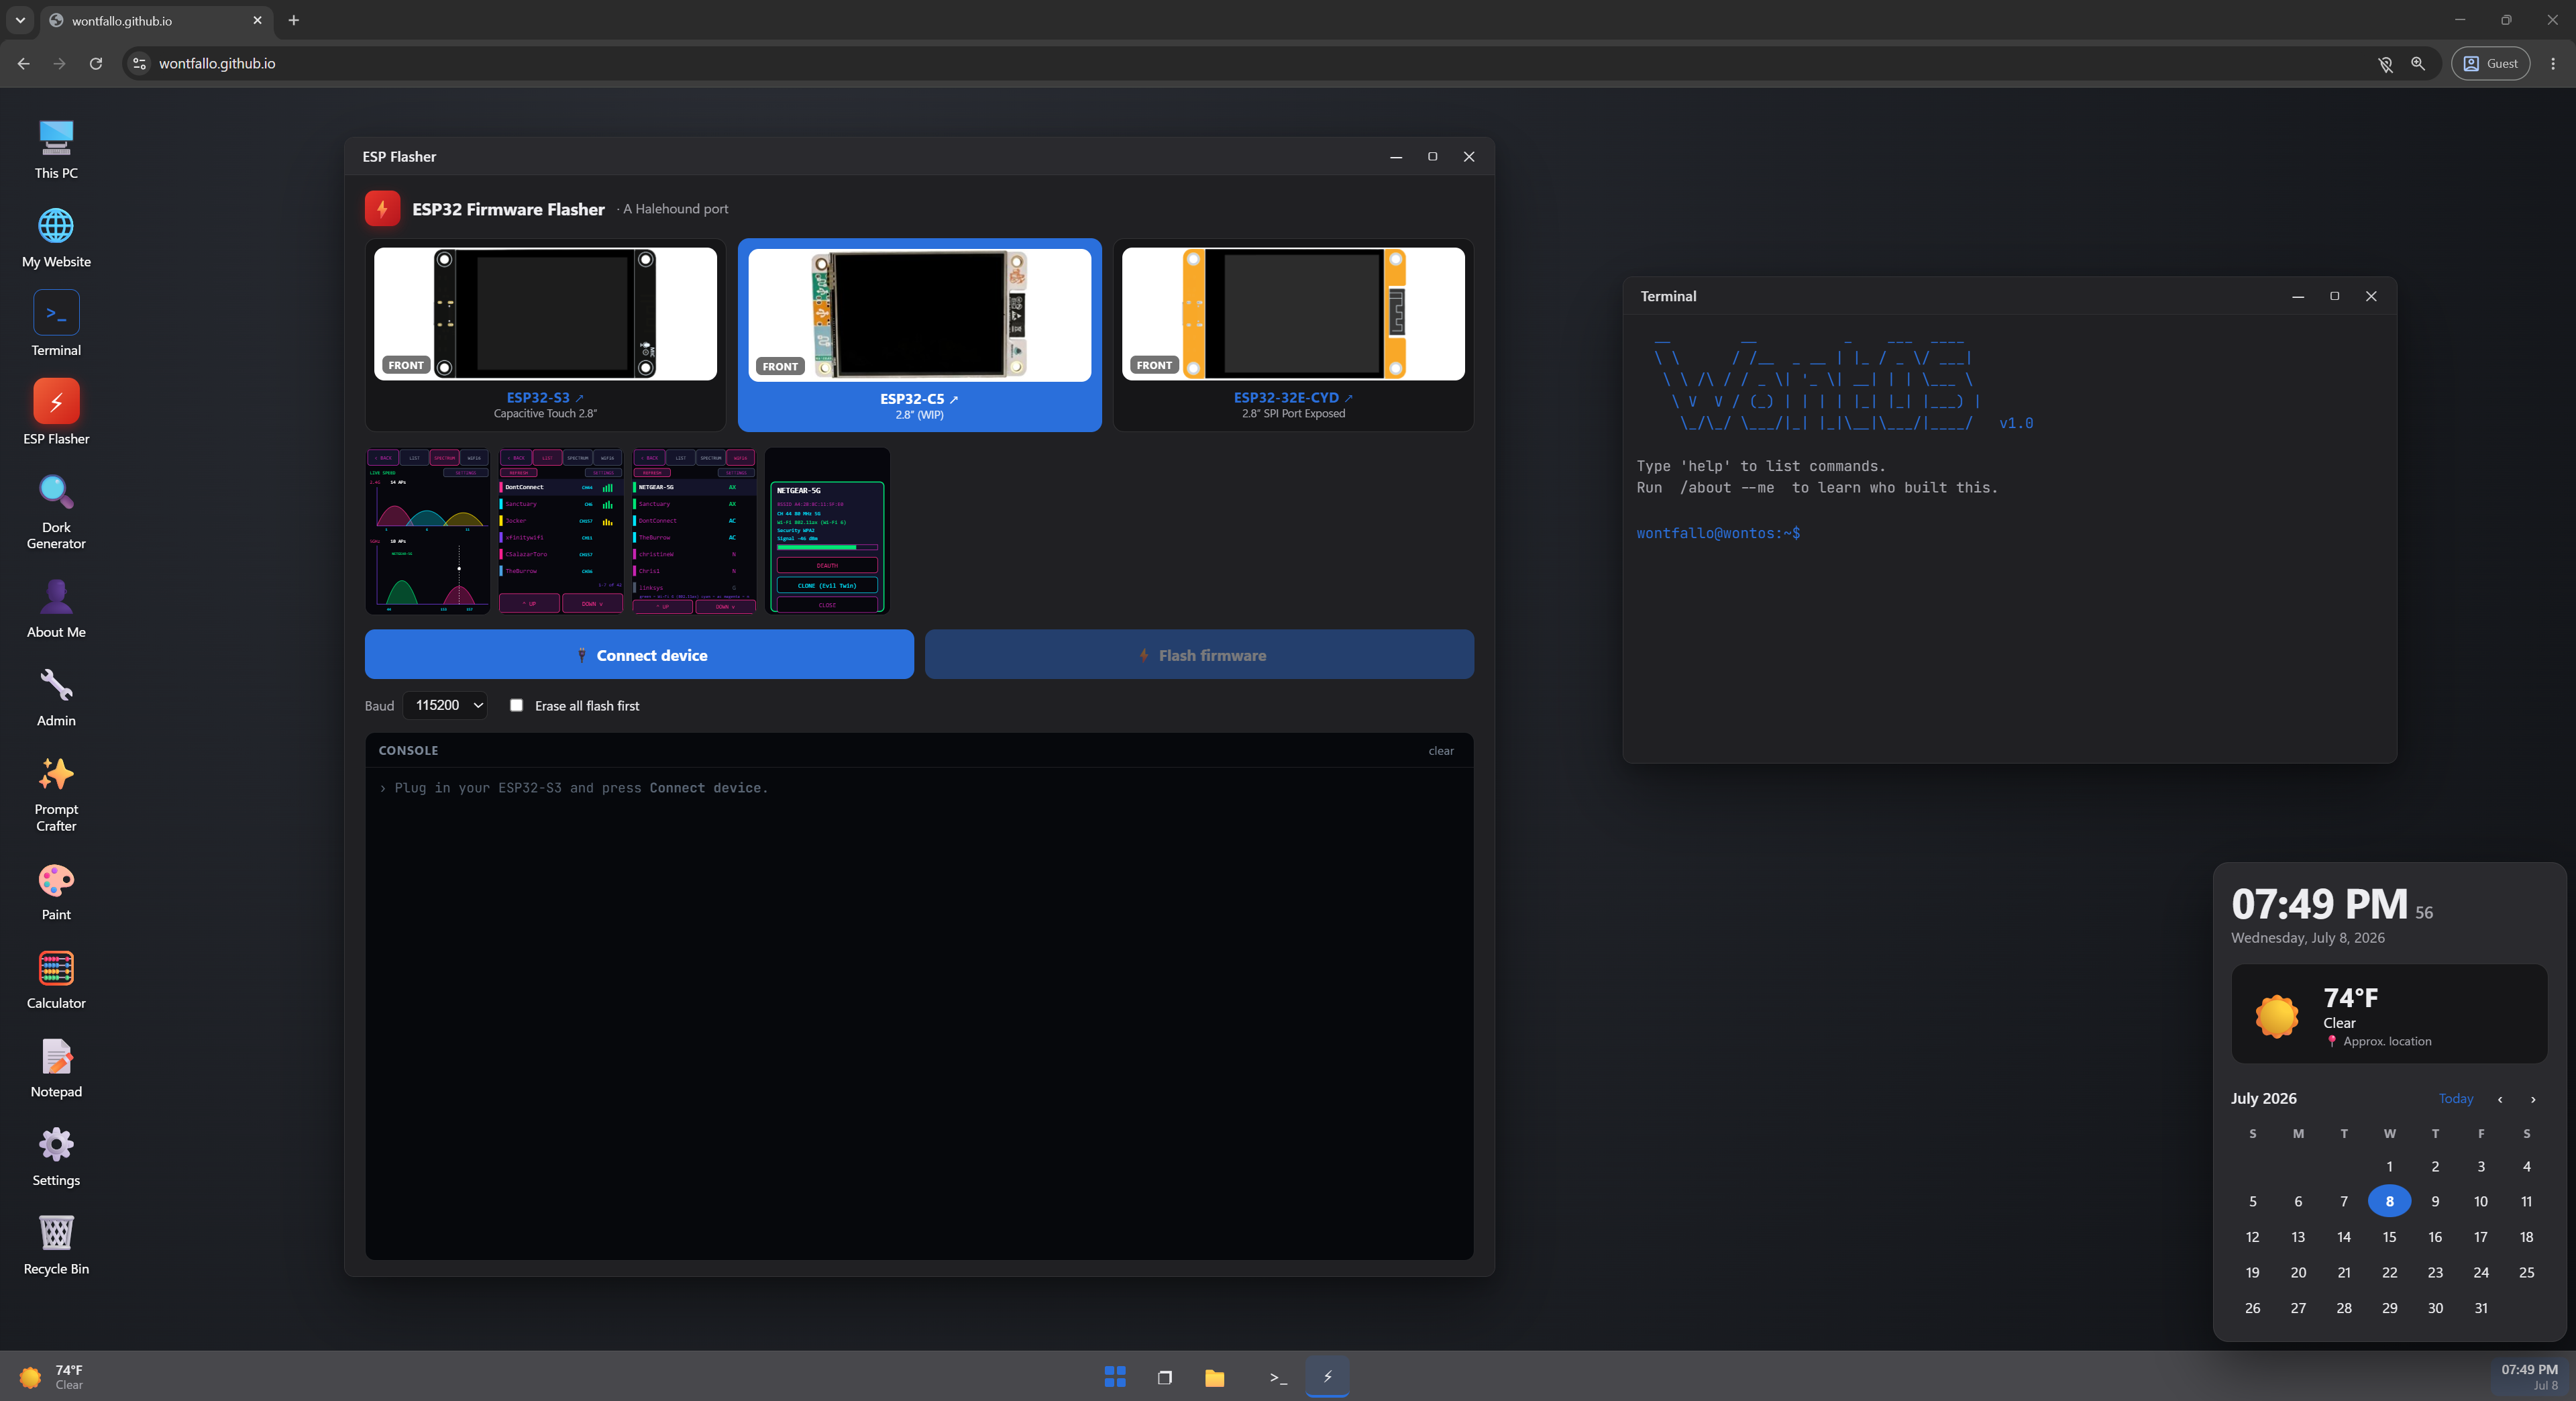The image size is (2576, 1401).
Task: Go to next month in calendar
Action: 2532,1099
